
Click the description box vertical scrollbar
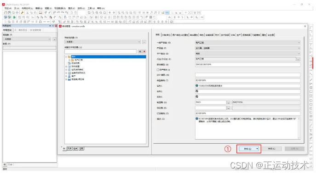tap(299, 128)
